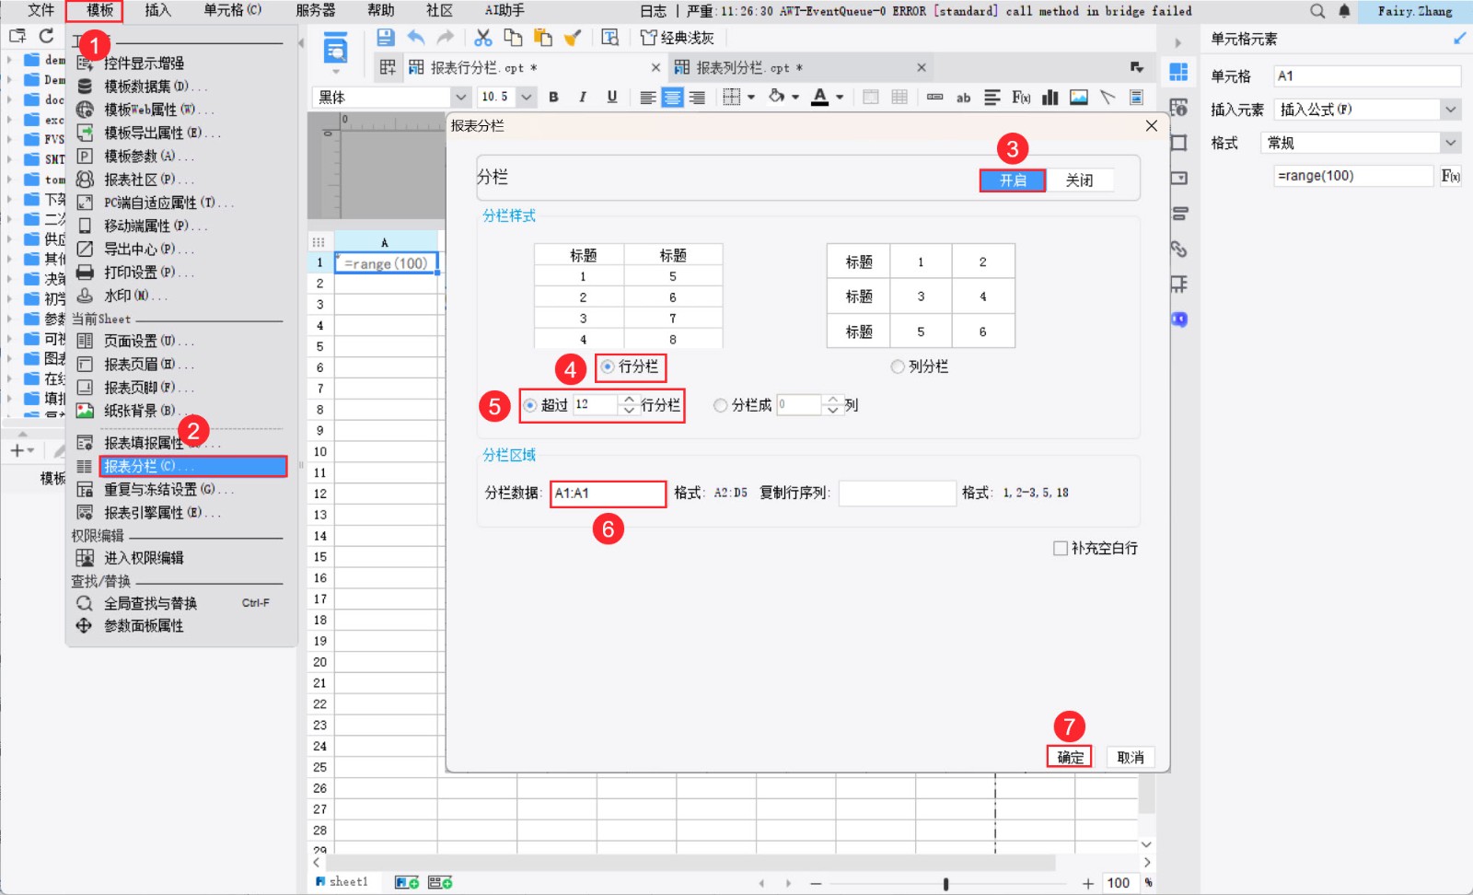This screenshot has height=895, width=1473.
Task: Expand the font color dropdown arrow
Action: click(x=840, y=98)
